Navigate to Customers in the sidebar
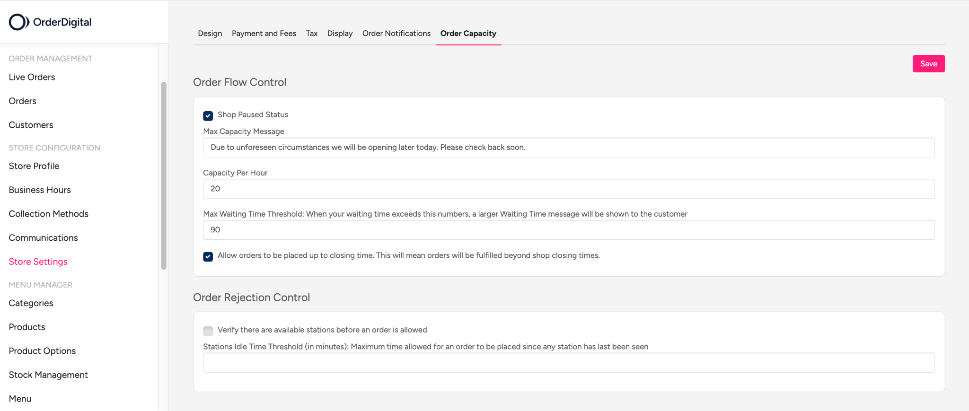Screen dimensions: 969x411 tap(31, 125)
